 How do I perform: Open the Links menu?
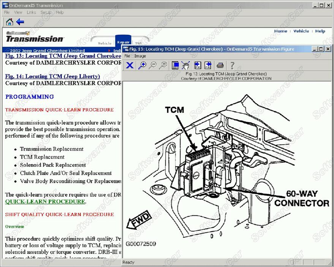coord(32,12)
